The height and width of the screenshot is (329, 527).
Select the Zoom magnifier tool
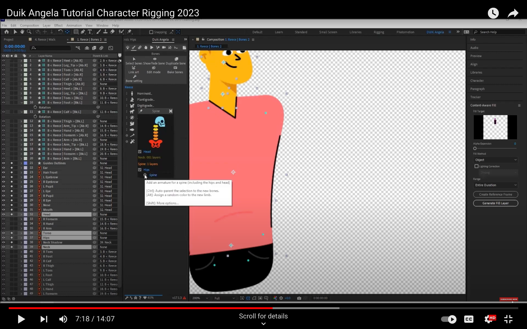pos(29,32)
